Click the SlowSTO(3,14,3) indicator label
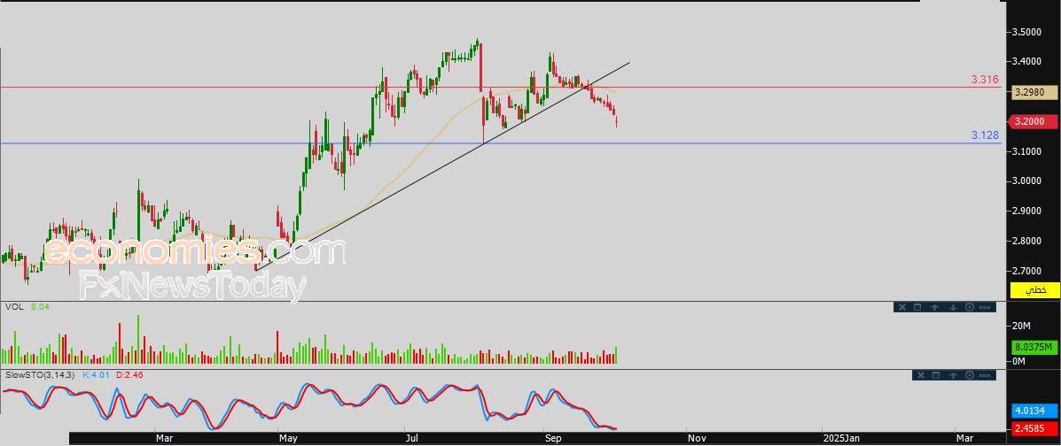The image size is (1061, 446). coord(41,374)
